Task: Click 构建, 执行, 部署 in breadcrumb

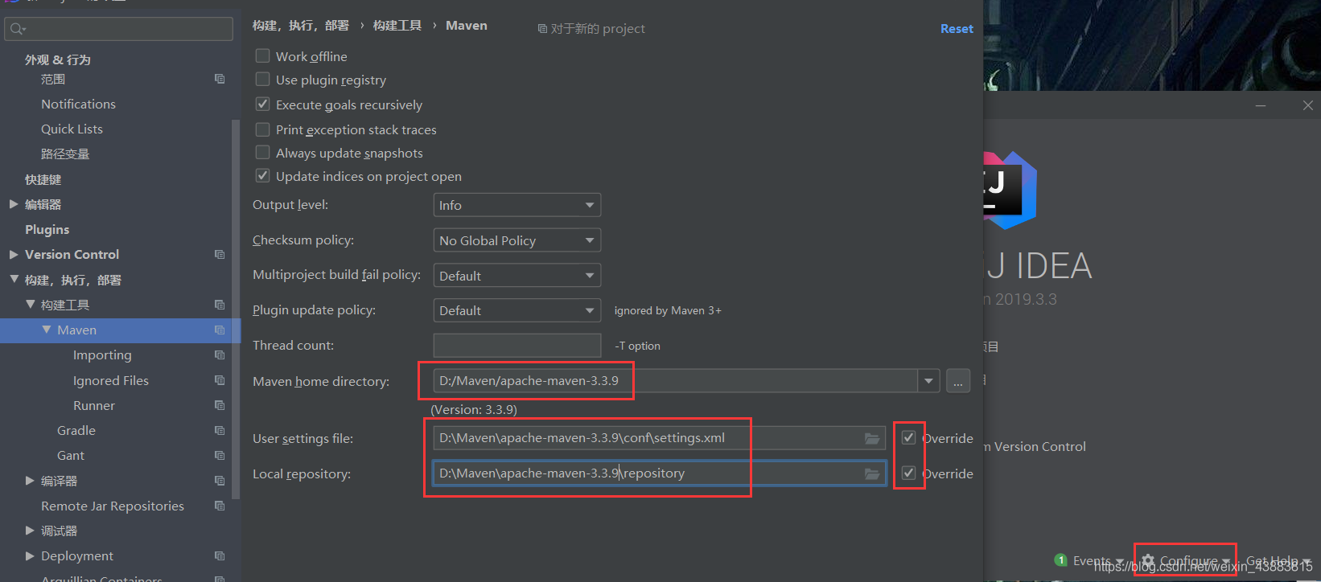Action: pyautogui.click(x=301, y=26)
